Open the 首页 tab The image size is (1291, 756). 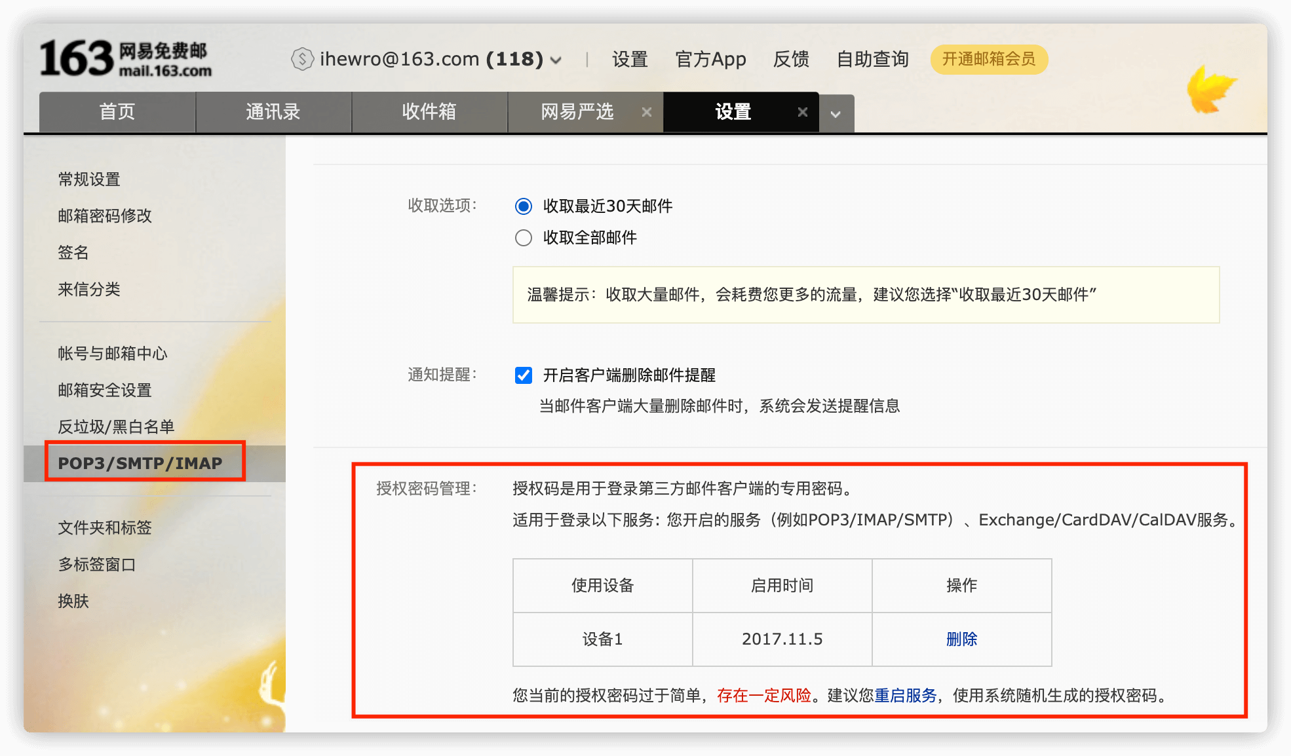(x=117, y=112)
